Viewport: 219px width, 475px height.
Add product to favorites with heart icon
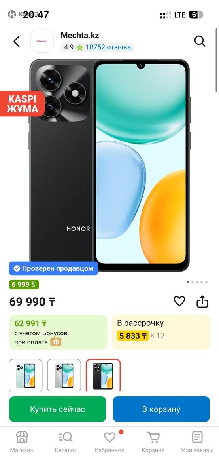[x=179, y=302]
